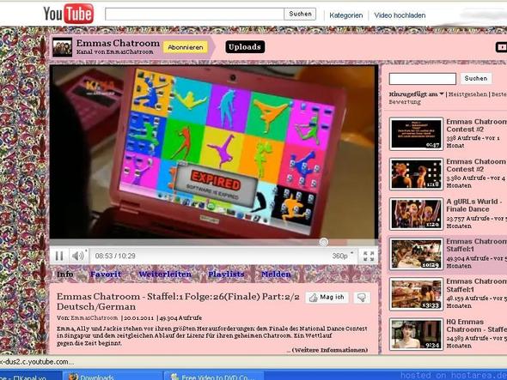Viewport: 507px width, 380px height.
Task: Click the A gURLs Wurld video title
Action: pyautogui.click(x=474, y=205)
